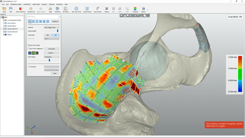Image resolution: width=245 pixels, height=138 pixels.
Task: Click the Save floppy disk icon
Action: click(11, 10)
